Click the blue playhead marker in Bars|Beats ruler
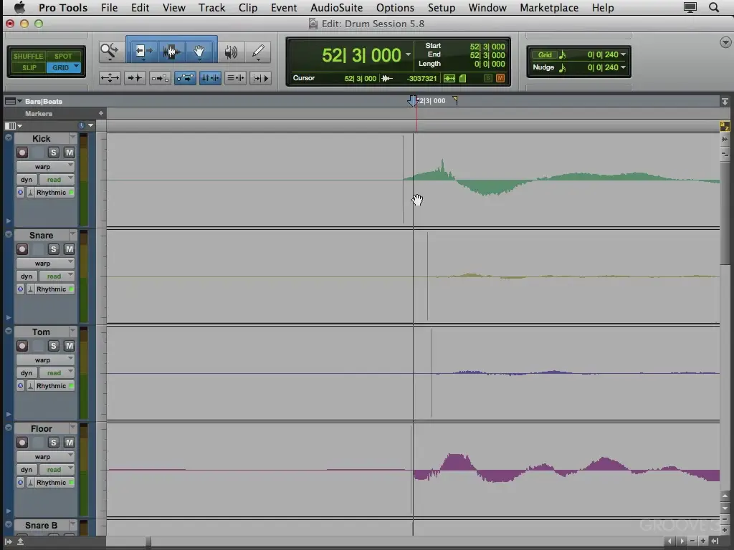This screenshot has width=734, height=550. click(x=412, y=101)
